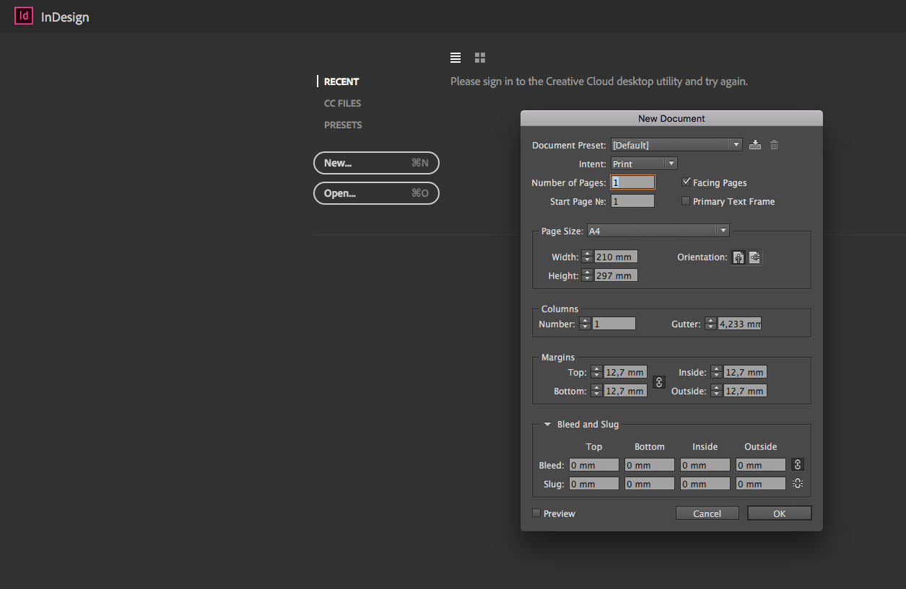The height and width of the screenshot is (589, 906).
Task: Click into the Start Page number field
Action: point(632,201)
